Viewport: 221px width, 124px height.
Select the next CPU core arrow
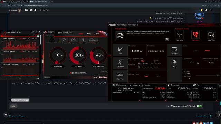[140, 85]
